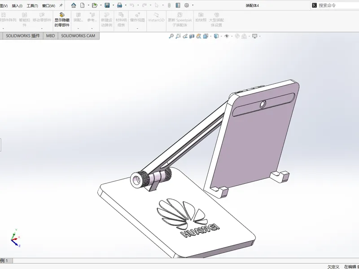The height and width of the screenshot is (269, 359).
Task: Open File Properties list icon
Action: click(x=178, y=5)
